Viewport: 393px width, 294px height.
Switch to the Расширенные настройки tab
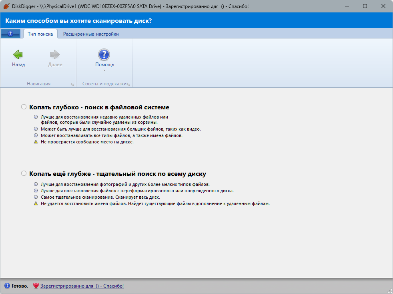pyautogui.click(x=91, y=34)
